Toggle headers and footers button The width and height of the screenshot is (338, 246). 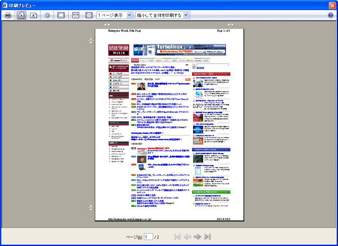61,15
